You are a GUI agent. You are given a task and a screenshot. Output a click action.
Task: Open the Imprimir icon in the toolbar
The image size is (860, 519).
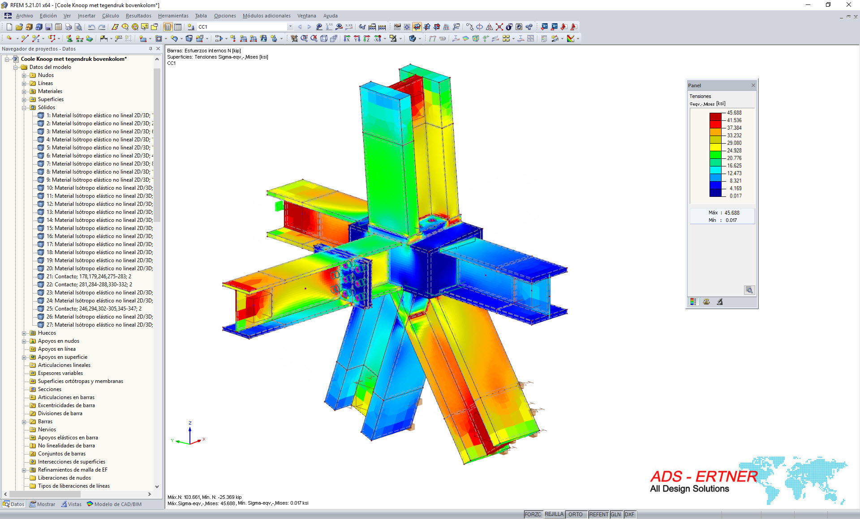pyautogui.click(x=69, y=27)
